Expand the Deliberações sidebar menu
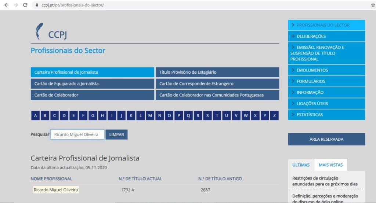Screen dimensions: 376x203 [x=326, y=36]
